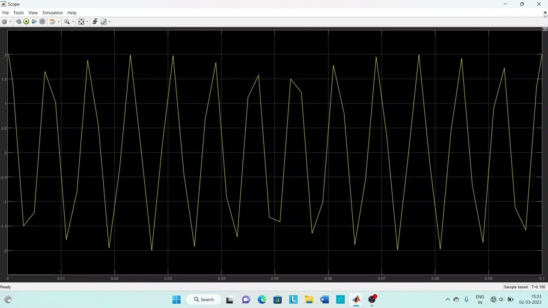Viewport: 548px width, 308px height.
Task: Open the clock showing 15:23
Action: click(530, 299)
